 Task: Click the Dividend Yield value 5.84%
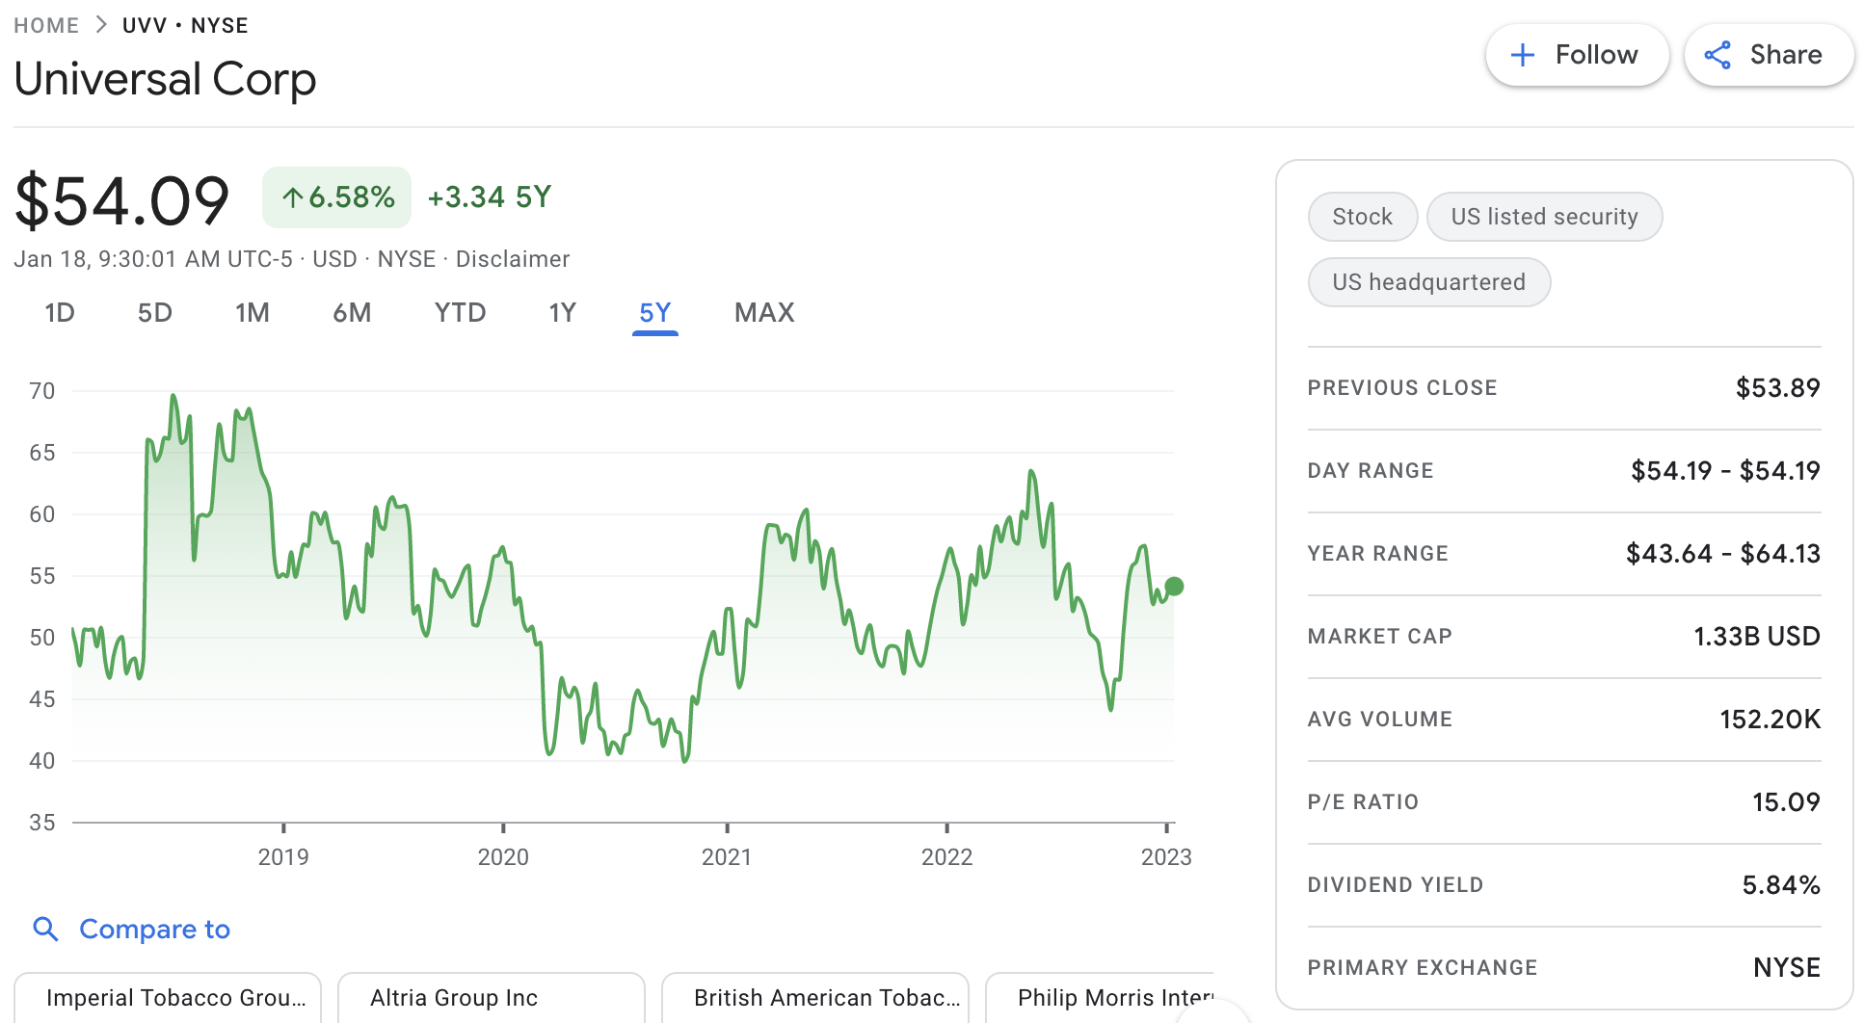1781,885
